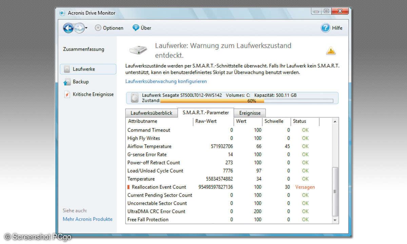Click the Kritische Ereignisse lightning icon

point(67,95)
